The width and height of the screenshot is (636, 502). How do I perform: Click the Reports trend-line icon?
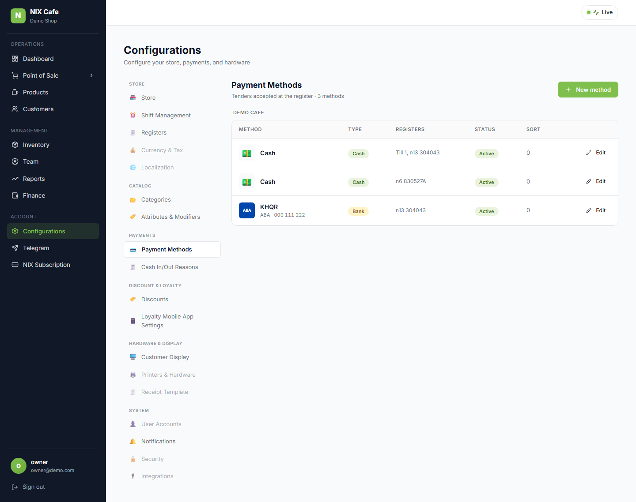[15, 179]
